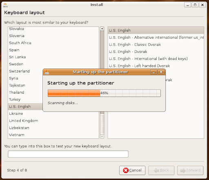Close the Starting up the partitioner dialog
This screenshot has width=209, height=180.
(161, 72)
